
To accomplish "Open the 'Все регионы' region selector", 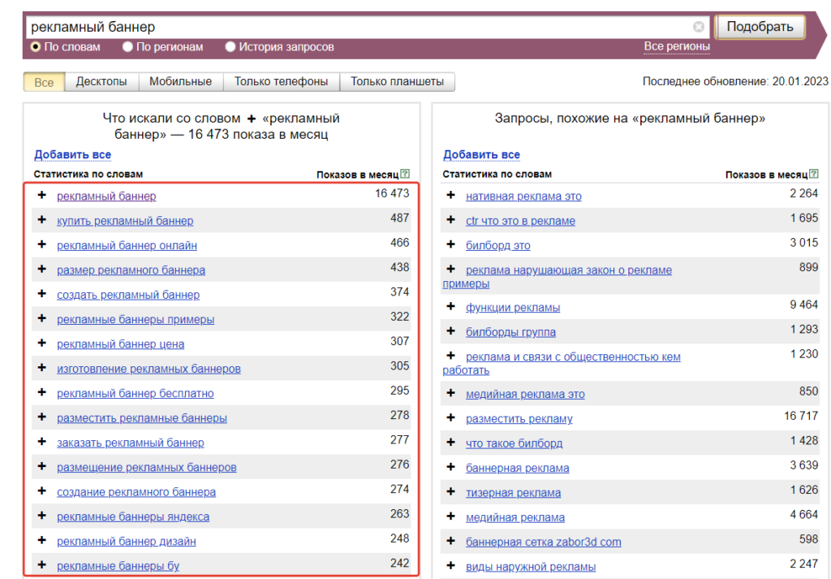I will click(677, 46).
